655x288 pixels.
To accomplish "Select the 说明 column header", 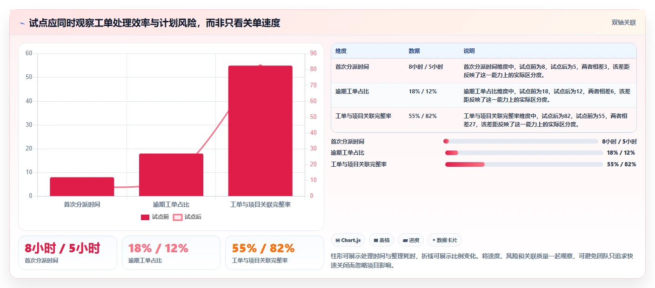I will click(469, 51).
